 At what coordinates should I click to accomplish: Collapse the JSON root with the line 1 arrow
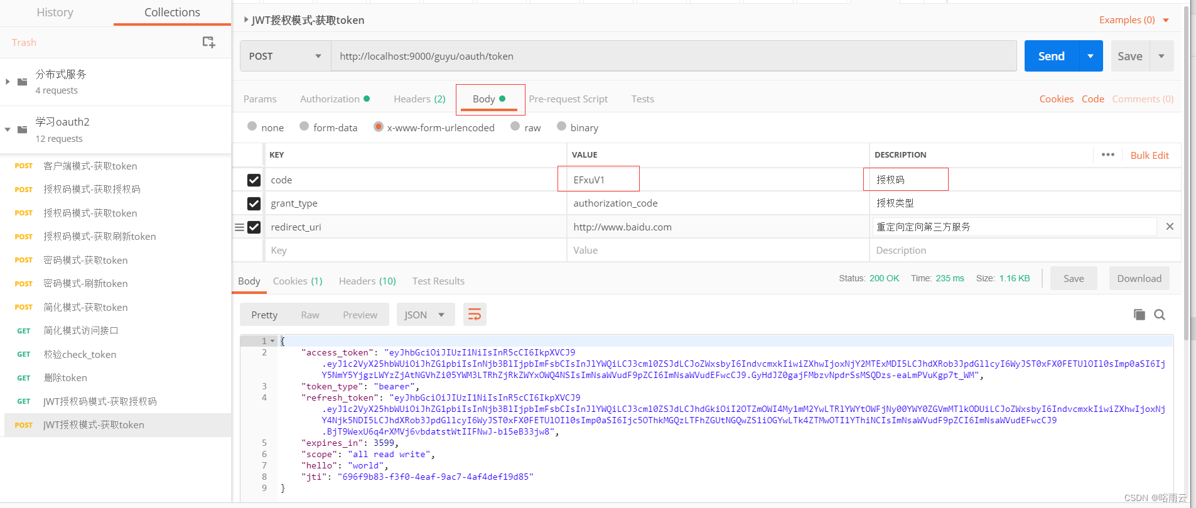pyautogui.click(x=272, y=341)
